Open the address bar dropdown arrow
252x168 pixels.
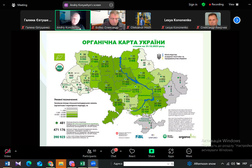pos(168,164)
